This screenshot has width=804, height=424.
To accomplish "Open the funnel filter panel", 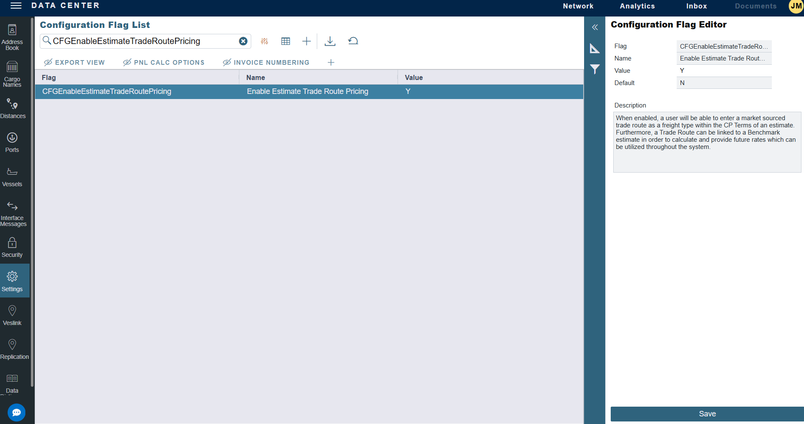I will 595,69.
